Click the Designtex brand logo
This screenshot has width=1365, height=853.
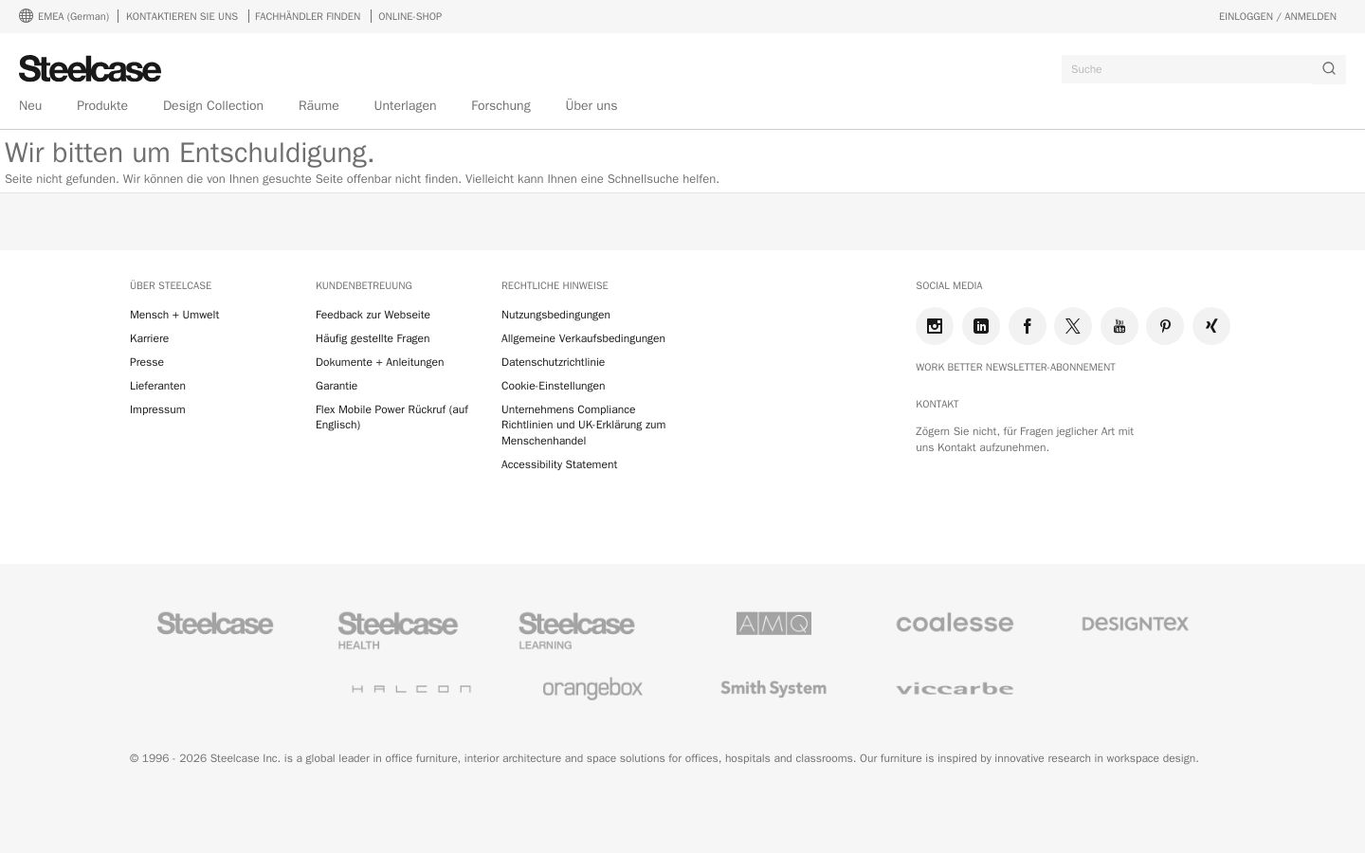click(x=1135, y=624)
